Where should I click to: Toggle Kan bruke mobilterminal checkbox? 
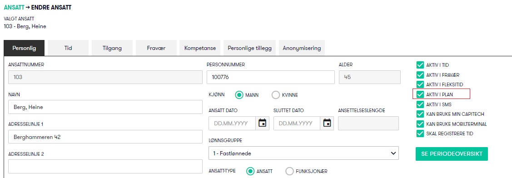click(x=420, y=124)
